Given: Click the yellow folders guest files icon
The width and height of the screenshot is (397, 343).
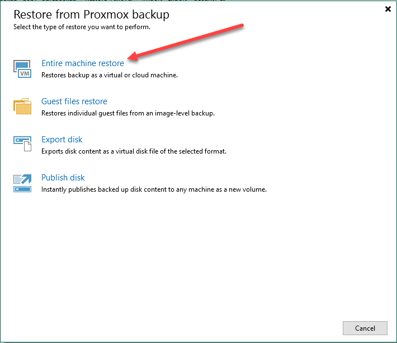Looking at the screenshot, I should (22, 106).
